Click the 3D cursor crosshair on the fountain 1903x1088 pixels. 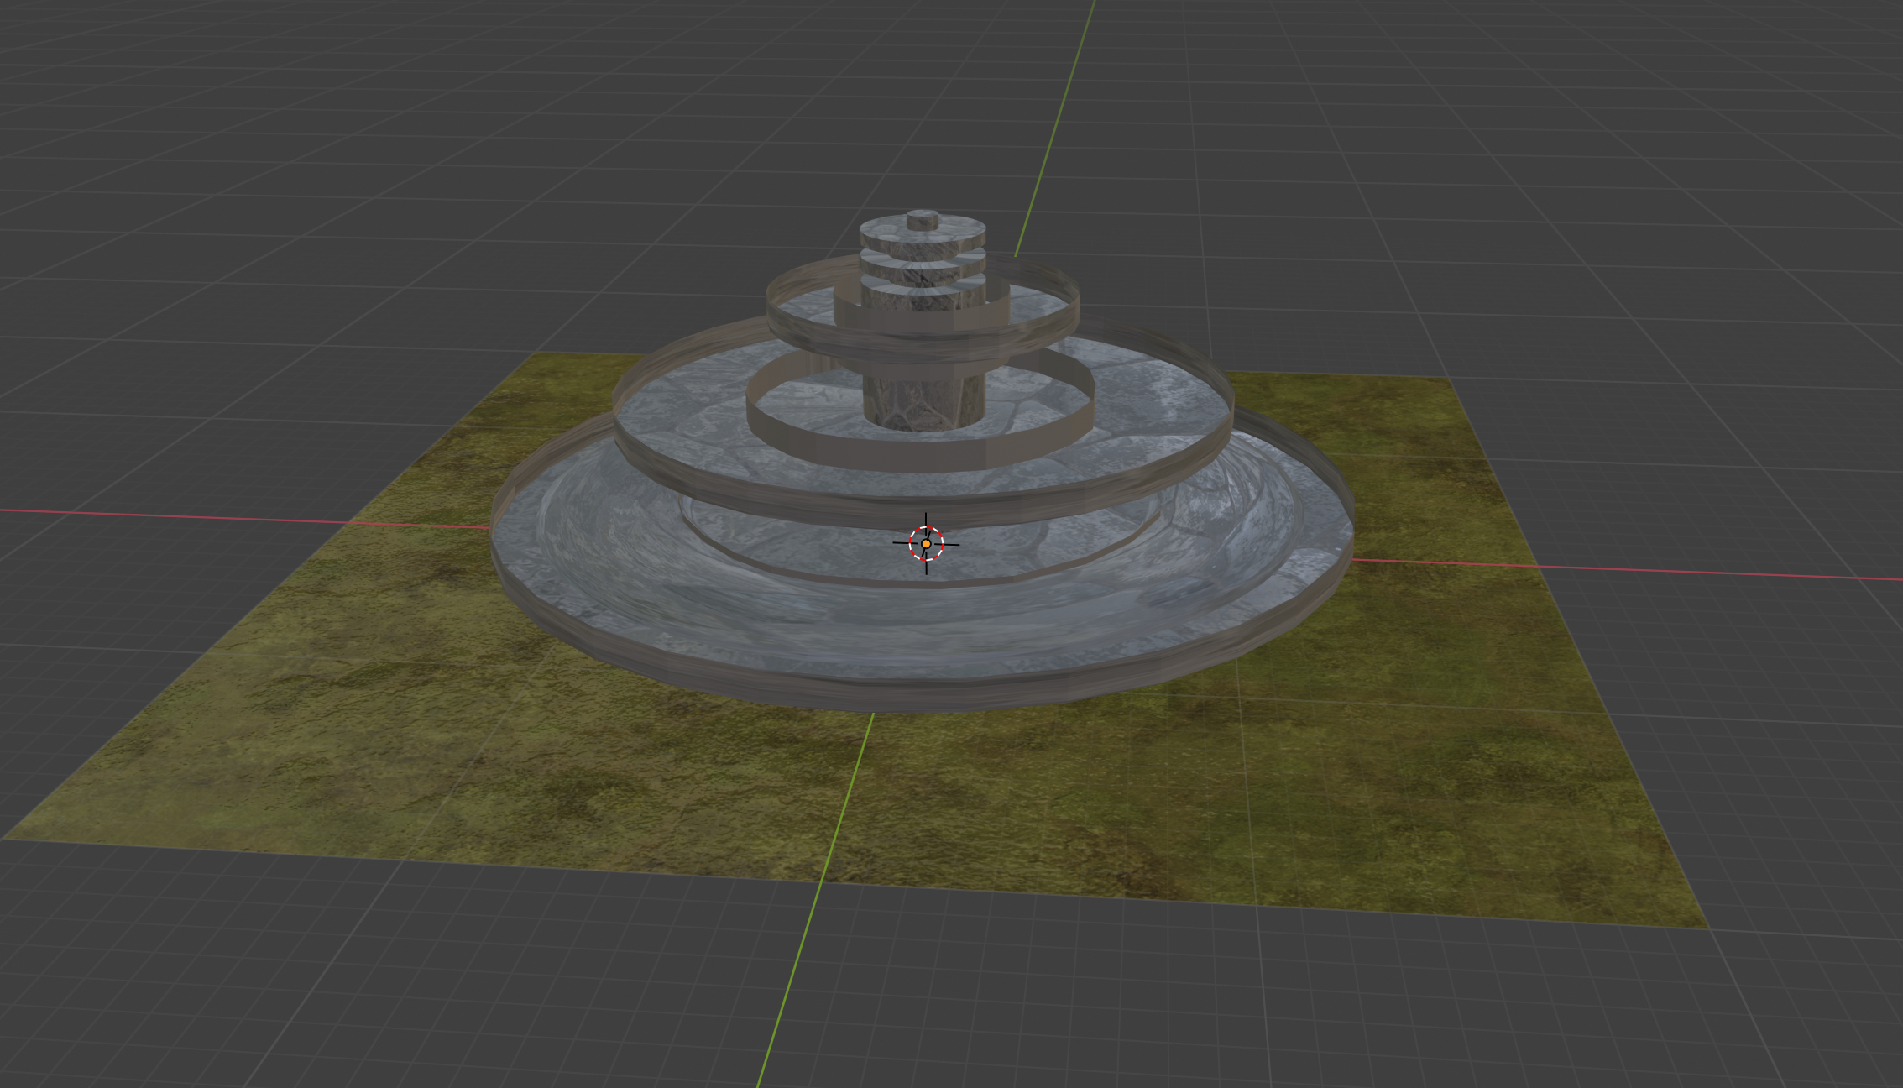click(x=926, y=544)
